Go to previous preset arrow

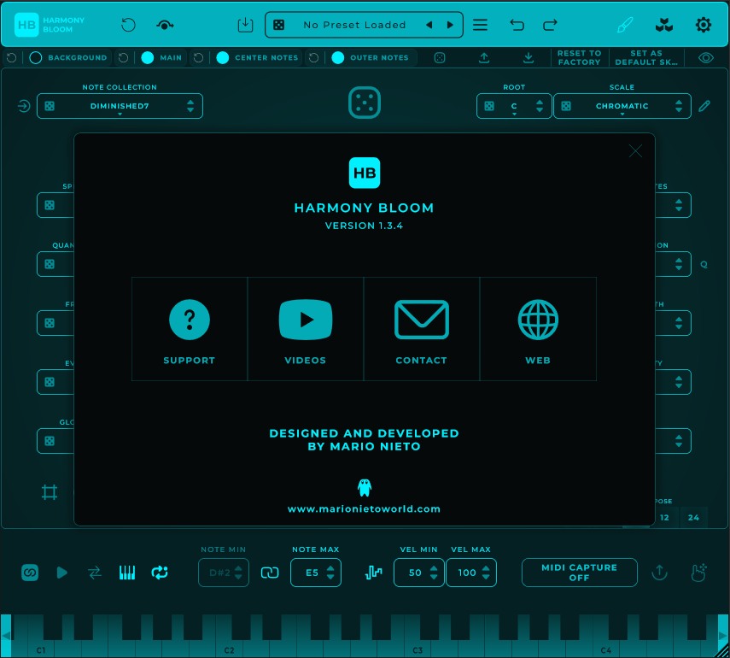tap(429, 25)
